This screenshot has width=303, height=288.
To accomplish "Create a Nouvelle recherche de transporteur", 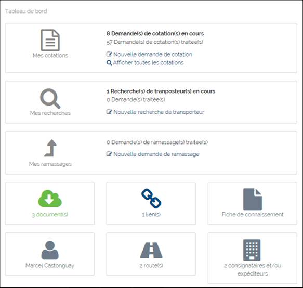I will coord(159,112).
